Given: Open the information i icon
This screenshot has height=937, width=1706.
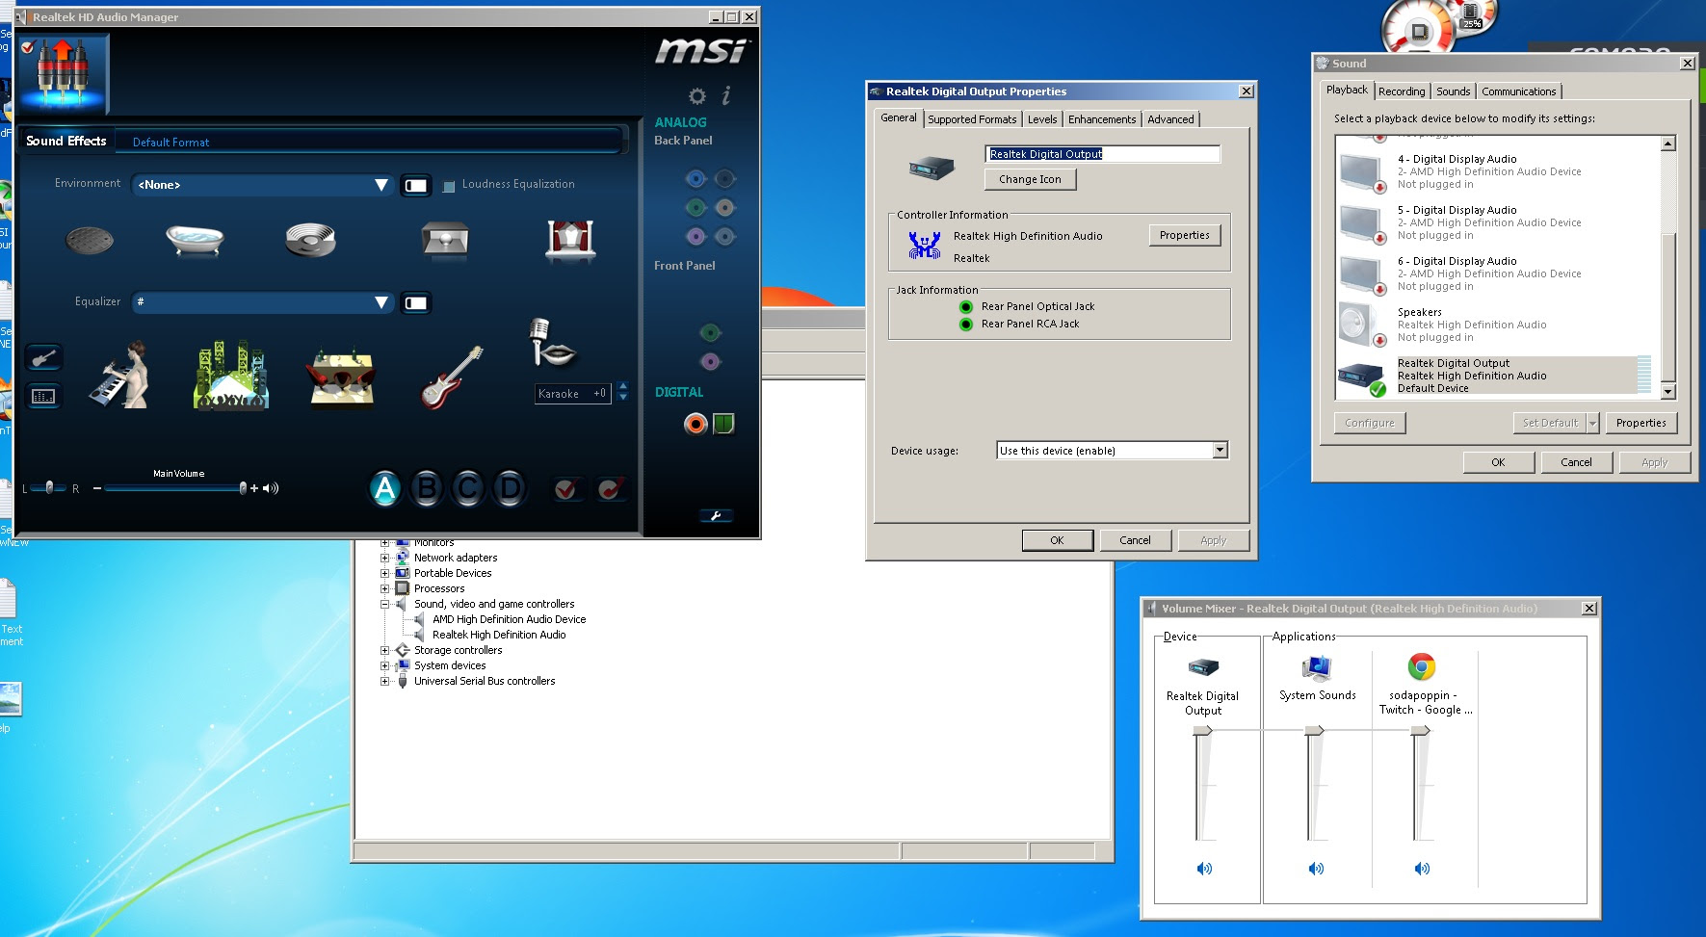Looking at the screenshot, I should (726, 94).
